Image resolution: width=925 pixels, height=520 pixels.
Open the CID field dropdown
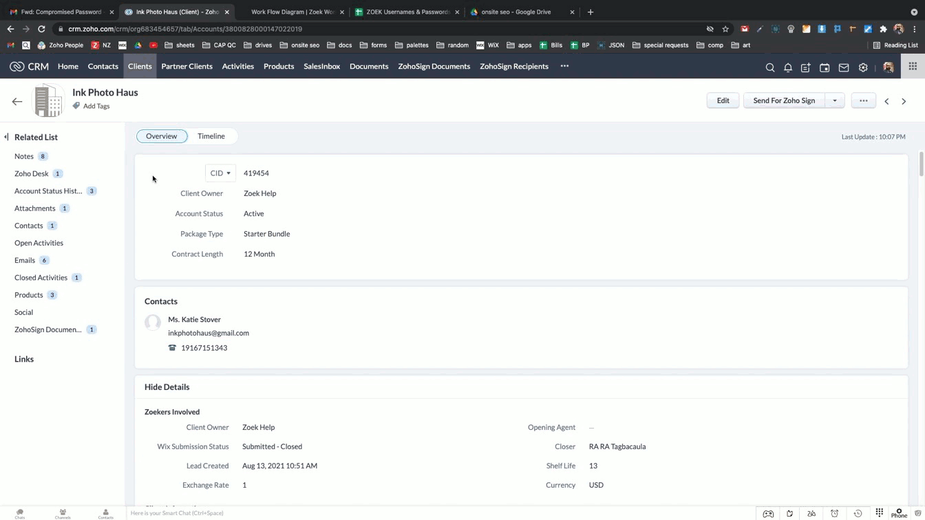[x=220, y=173]
